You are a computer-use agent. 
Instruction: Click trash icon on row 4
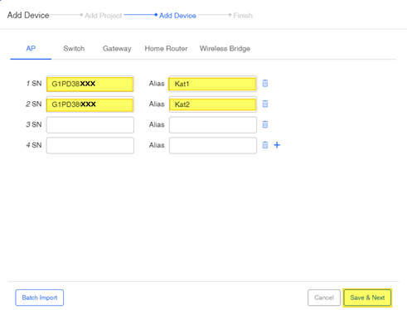[265, 145]
